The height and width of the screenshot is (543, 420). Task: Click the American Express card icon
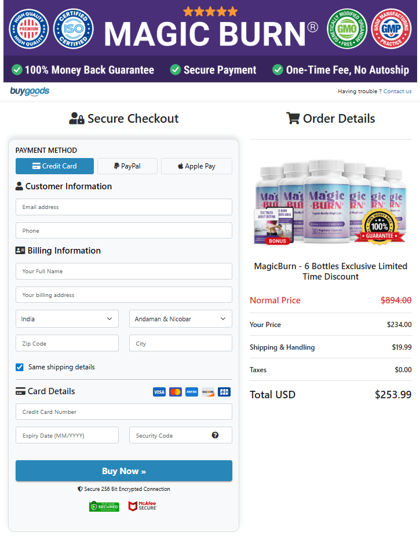coord(191,392)
